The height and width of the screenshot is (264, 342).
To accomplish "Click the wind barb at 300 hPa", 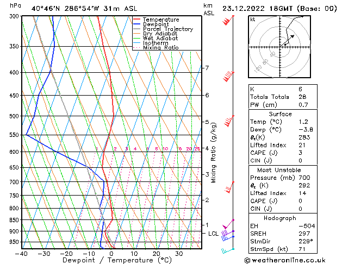I will click(x=228, y=20).
